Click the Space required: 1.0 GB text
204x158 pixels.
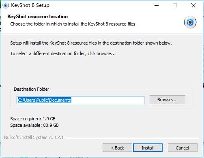point(33,119)
